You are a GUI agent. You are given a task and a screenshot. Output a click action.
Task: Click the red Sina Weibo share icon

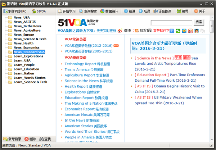[190, 31]
